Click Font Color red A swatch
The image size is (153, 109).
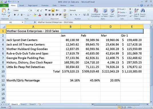click(x=40, y=15)
